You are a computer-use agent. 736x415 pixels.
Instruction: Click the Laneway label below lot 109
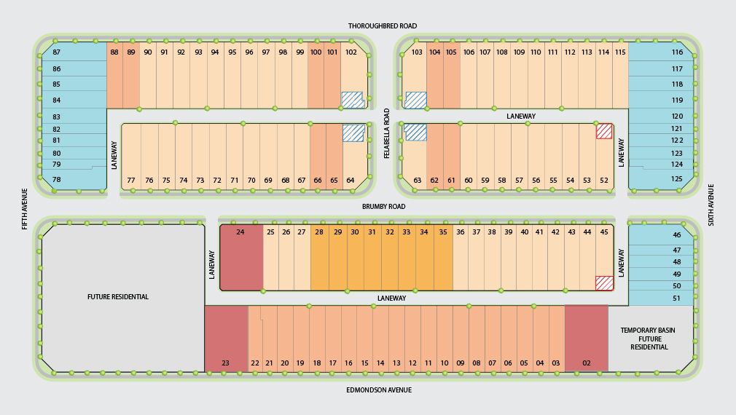pos(521,116)
